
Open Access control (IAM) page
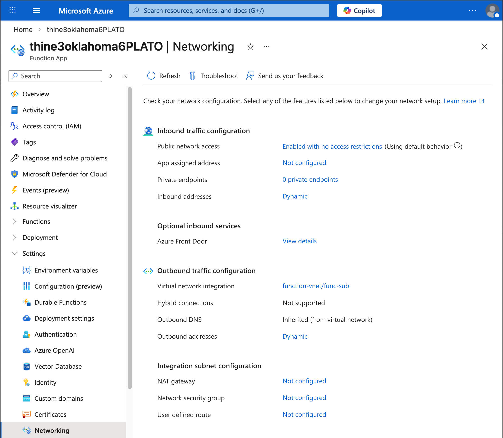tap(52, 126)
